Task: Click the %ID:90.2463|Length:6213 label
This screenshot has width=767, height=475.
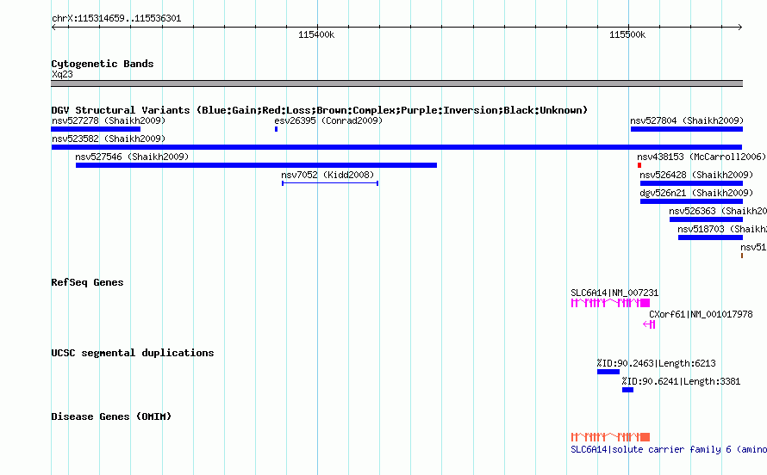Action: point(657,363)
